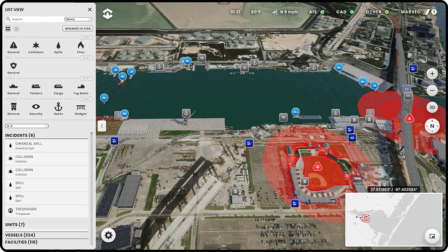
Task: Select the Chemical Spill incident entry
Action: tap(47, 146)
